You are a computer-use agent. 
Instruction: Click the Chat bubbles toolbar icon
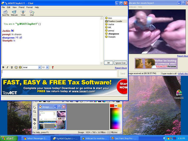(32, 13)
